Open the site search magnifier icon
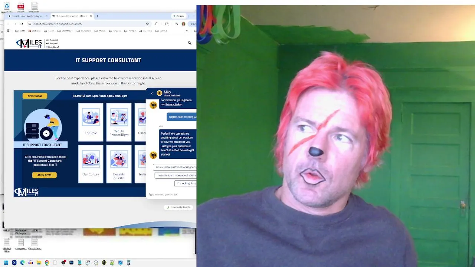 (190, 43)
